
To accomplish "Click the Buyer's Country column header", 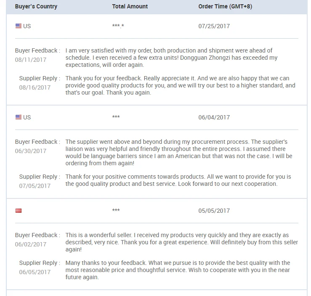I will [36, 6].
